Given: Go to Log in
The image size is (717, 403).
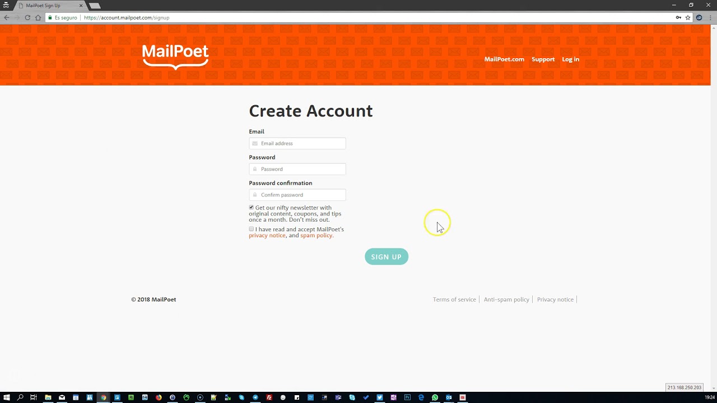Looking at the screenshot, I should click(x=570, y=59).
